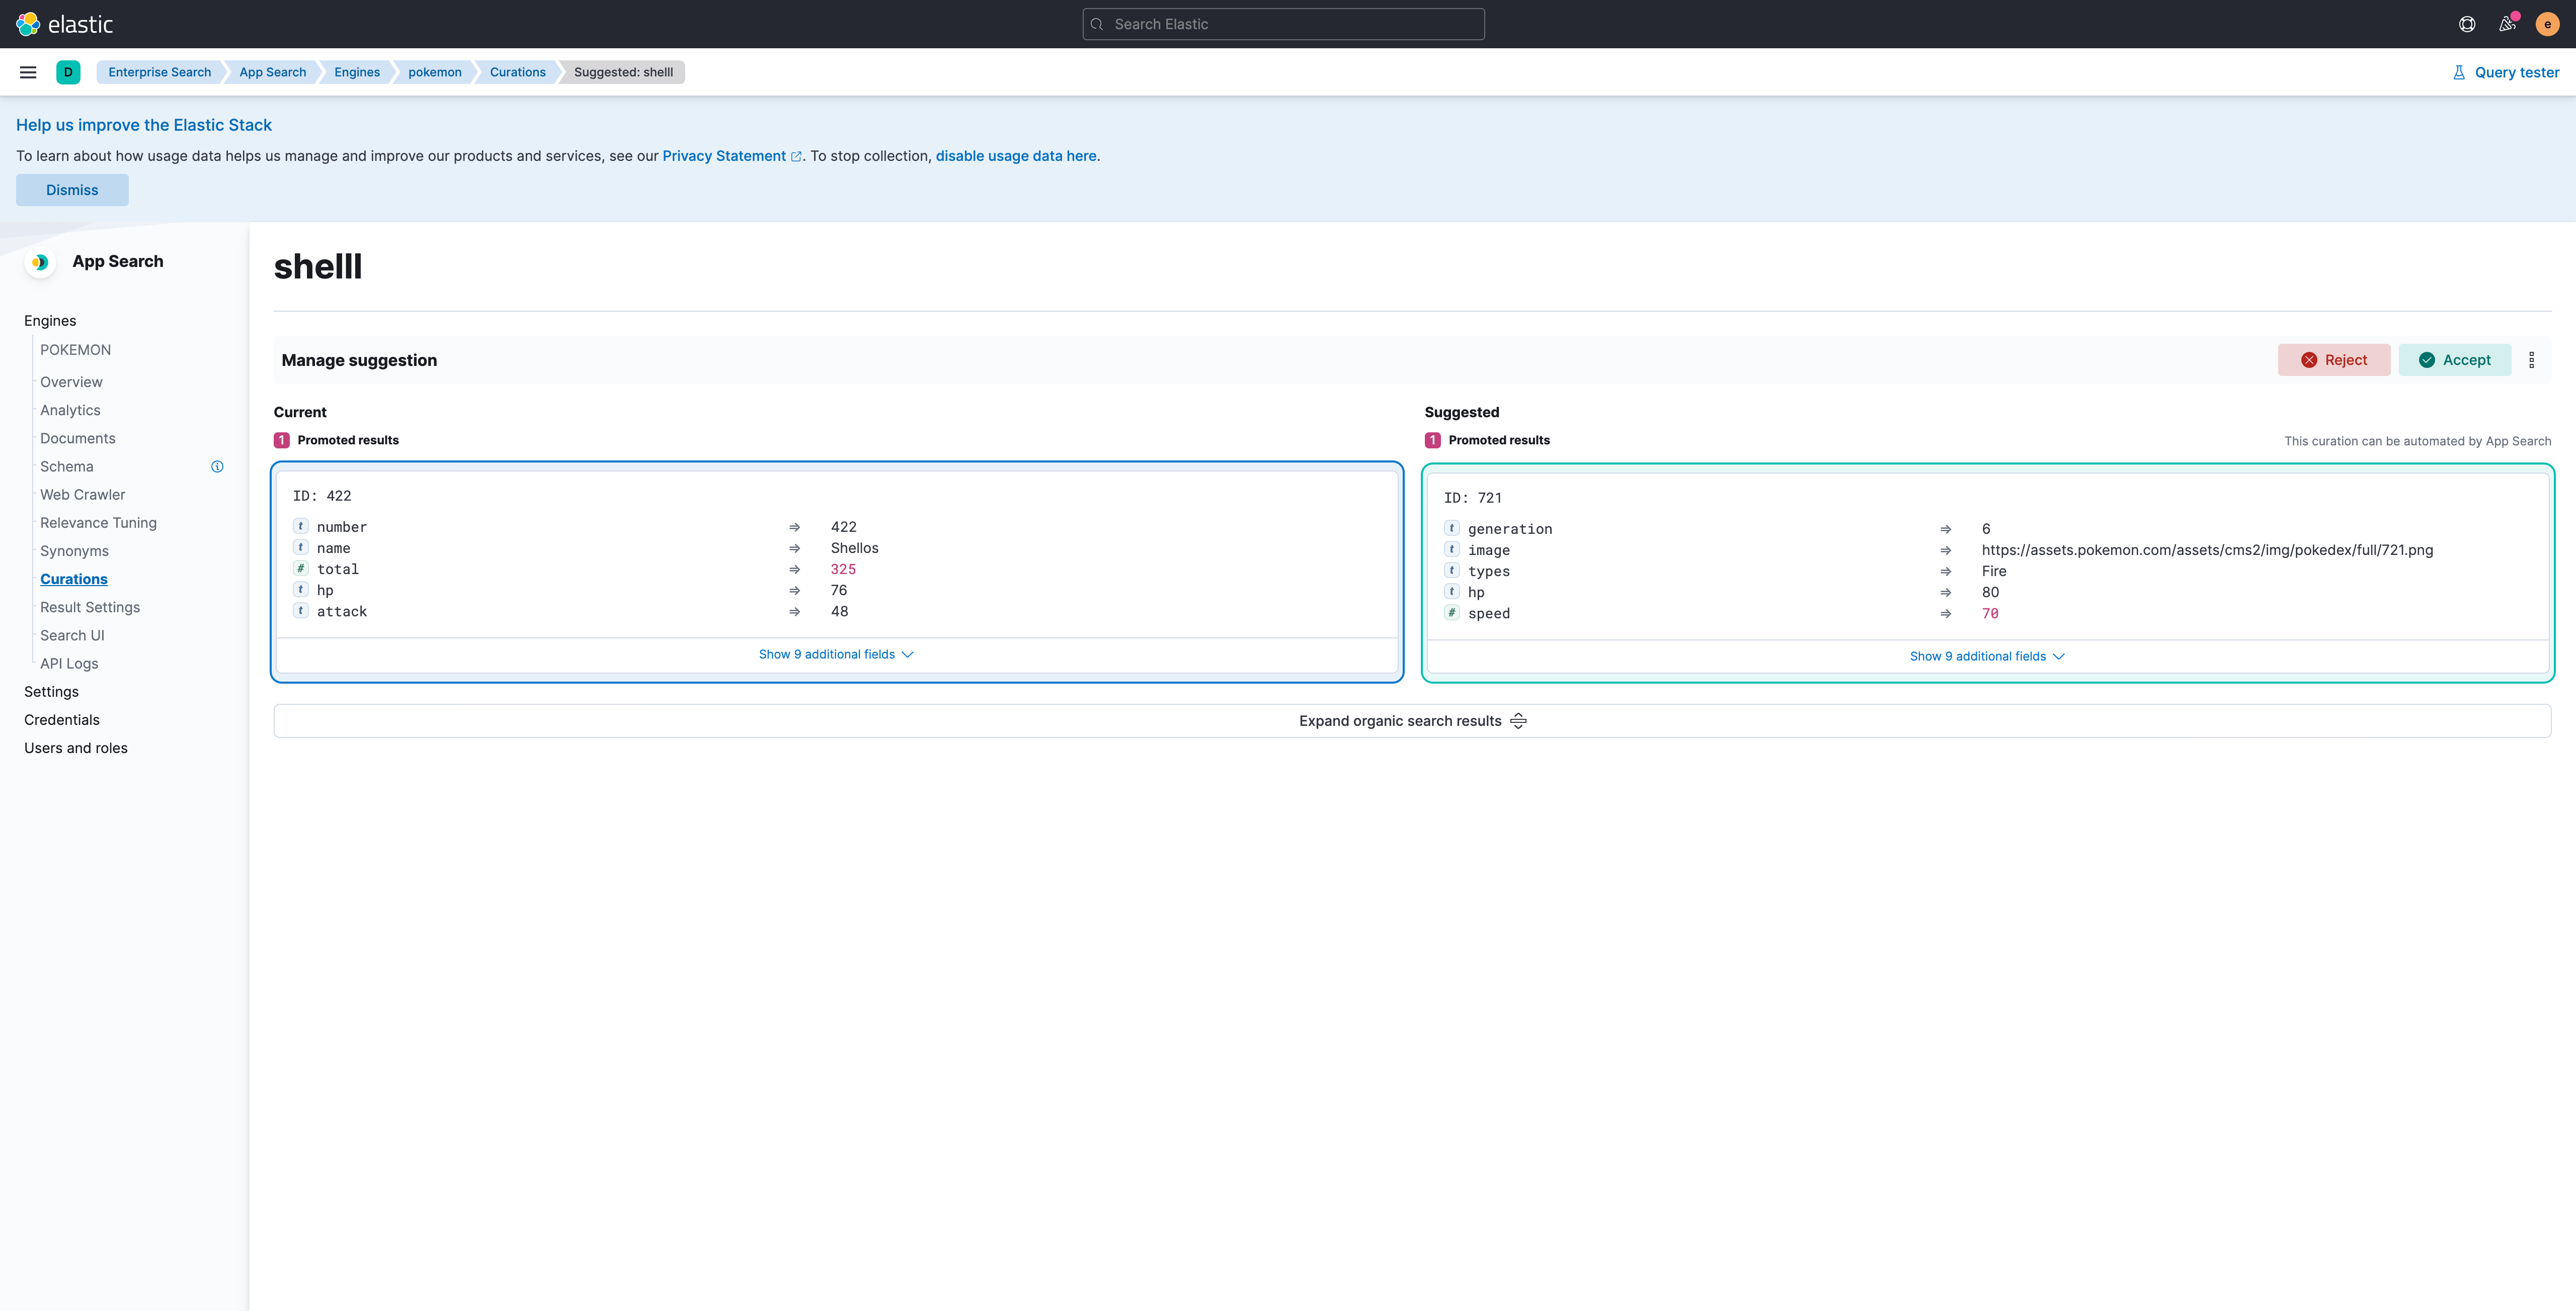
Task: Open the help menu icon
Action: (2467, 24)
